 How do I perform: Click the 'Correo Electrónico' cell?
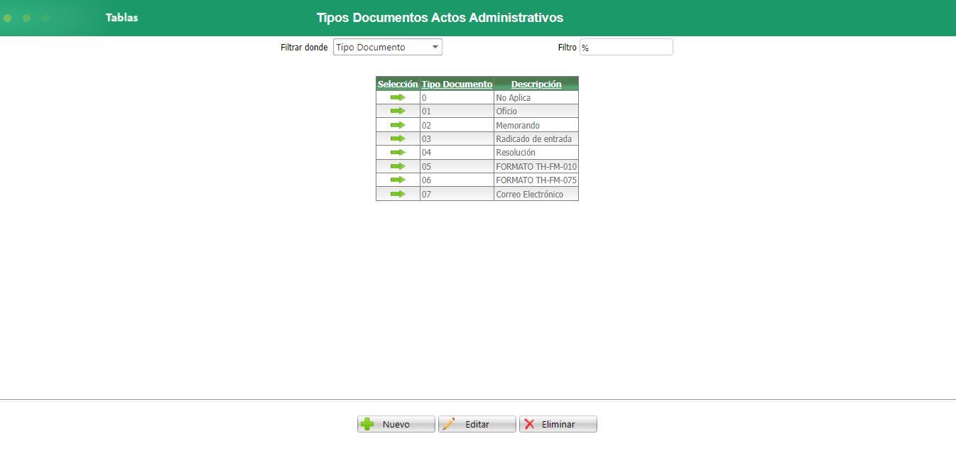[536, 195]
